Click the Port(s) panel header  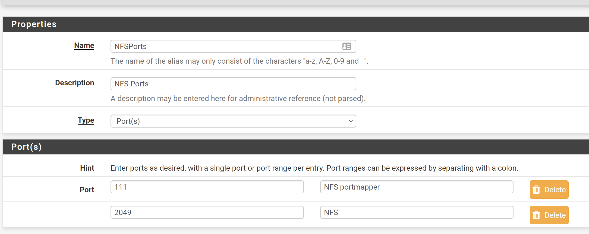point(26,147)
